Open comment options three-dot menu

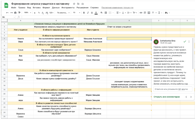point(189,41)
